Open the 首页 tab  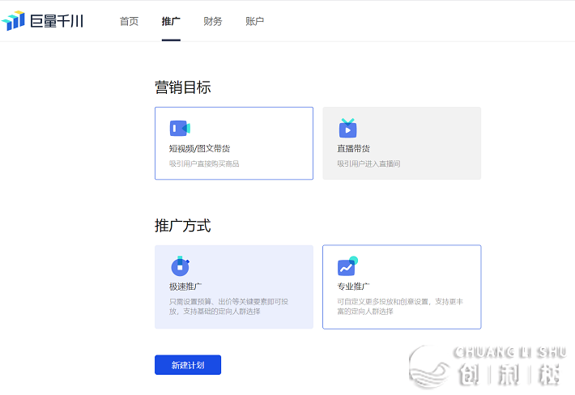pyautogui.click(x=129, y=21)
